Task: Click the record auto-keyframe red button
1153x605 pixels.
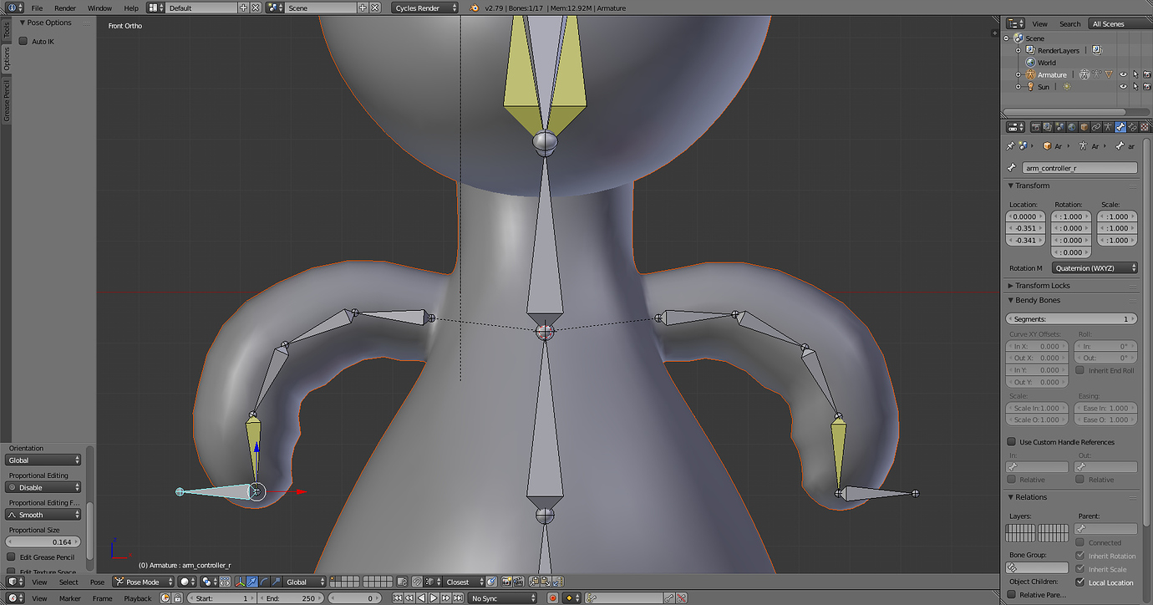Action: point(553,598)
